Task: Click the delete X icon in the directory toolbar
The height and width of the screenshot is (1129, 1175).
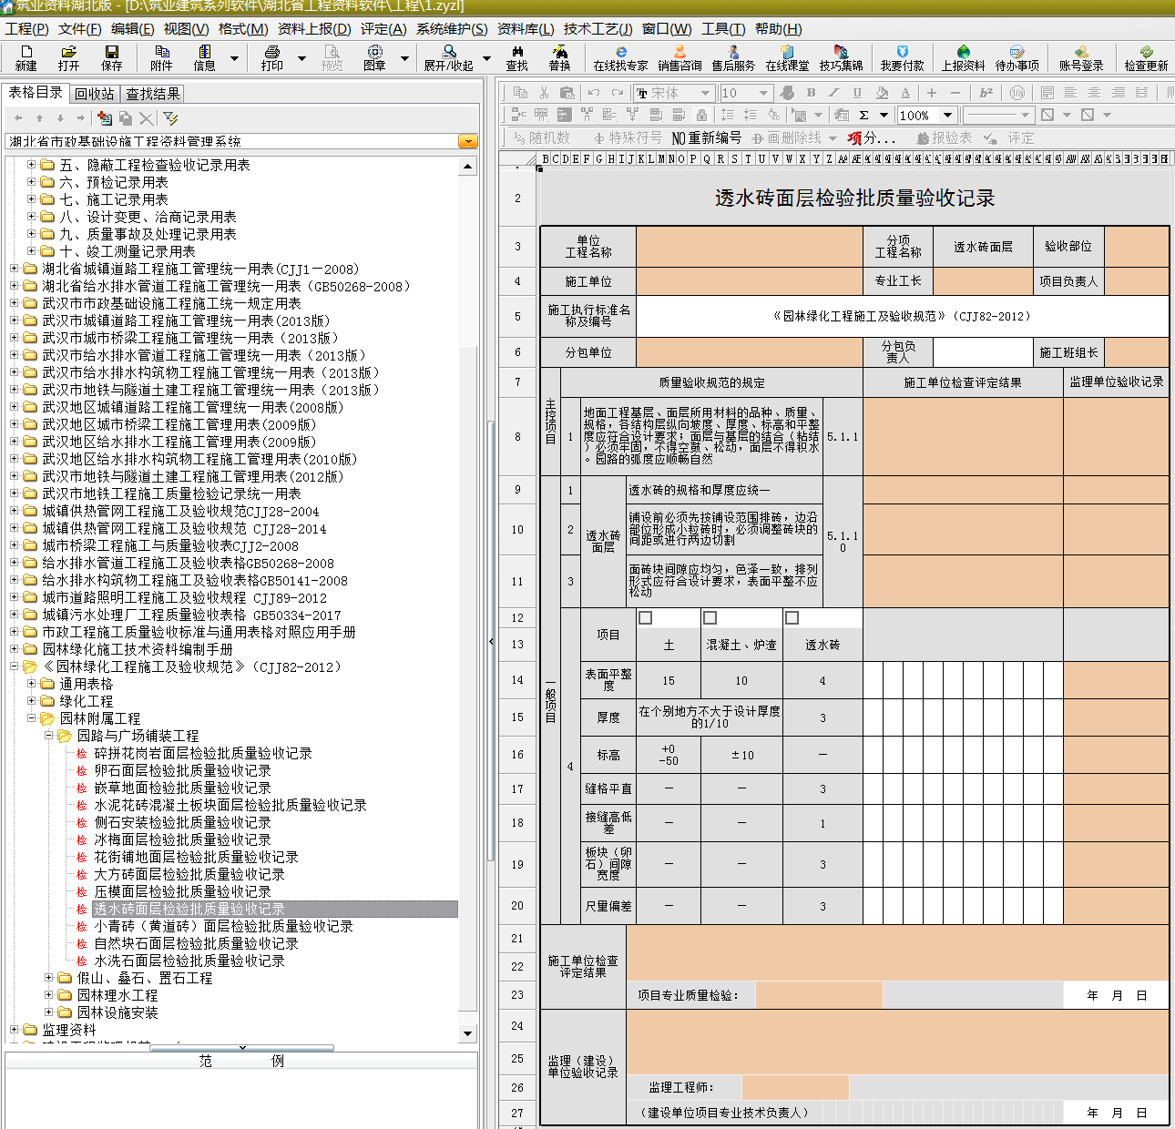Action: 146,118
